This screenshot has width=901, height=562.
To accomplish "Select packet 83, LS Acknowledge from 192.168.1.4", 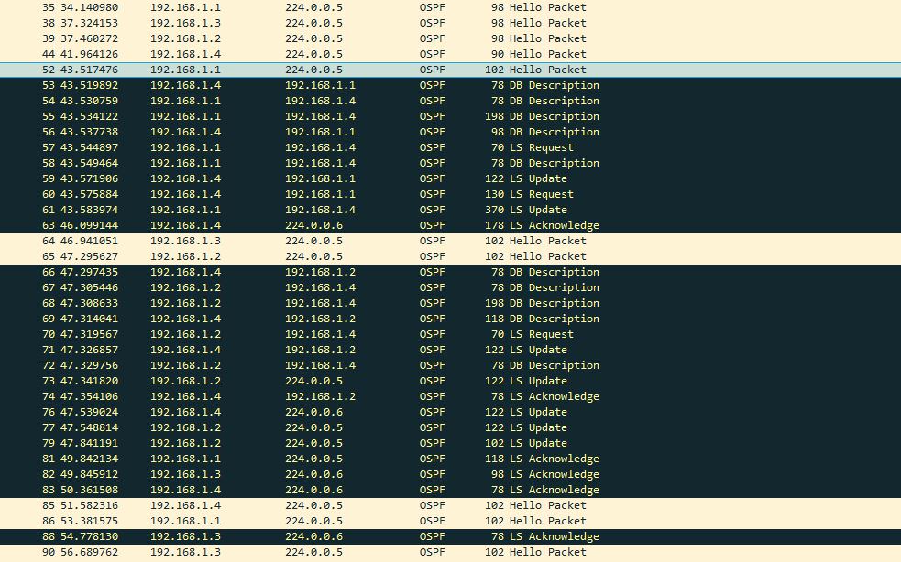I will (x=275, y=489).
